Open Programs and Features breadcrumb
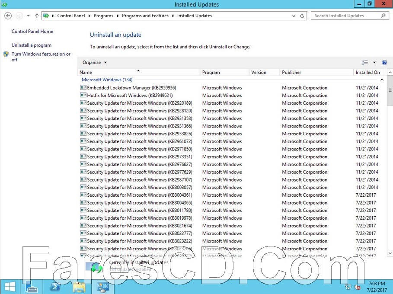393x294 pixels. (x=145, y=16)
